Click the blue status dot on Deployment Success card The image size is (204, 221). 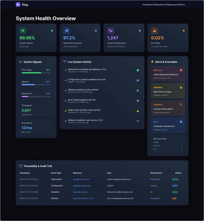point(96,31)
